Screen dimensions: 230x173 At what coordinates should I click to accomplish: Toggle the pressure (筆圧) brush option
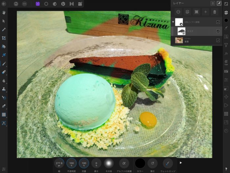(152, 163)
